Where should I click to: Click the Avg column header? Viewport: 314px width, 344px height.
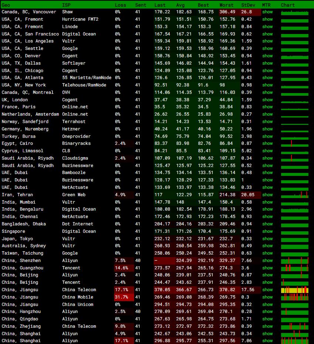[x=180, y=5]
